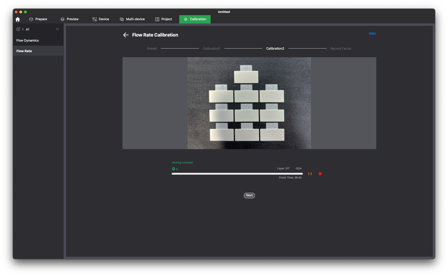Click the print progress bar
Viewport: 448px width, 276px height.
click(x=237, y=174)
